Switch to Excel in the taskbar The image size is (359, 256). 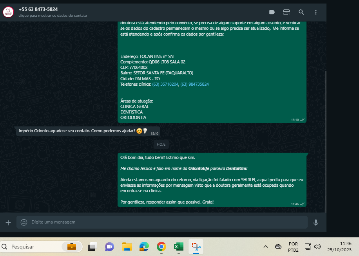coord(179,247)
